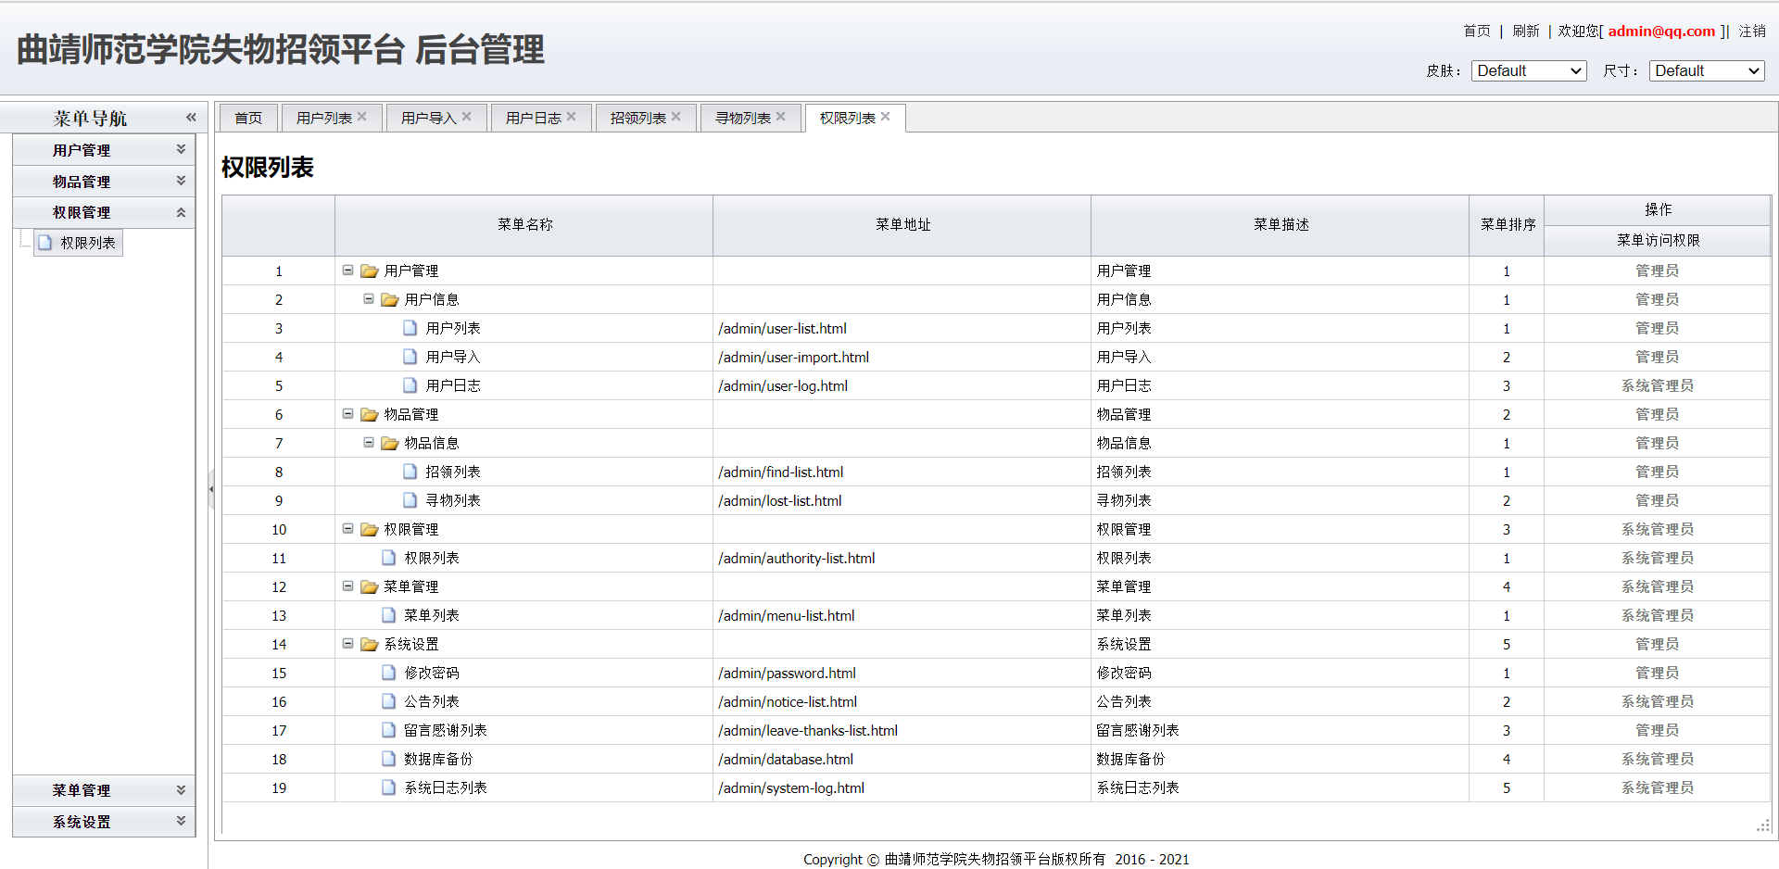
Task: Close the 寻物列表 tab
Action: coord(781,117)
